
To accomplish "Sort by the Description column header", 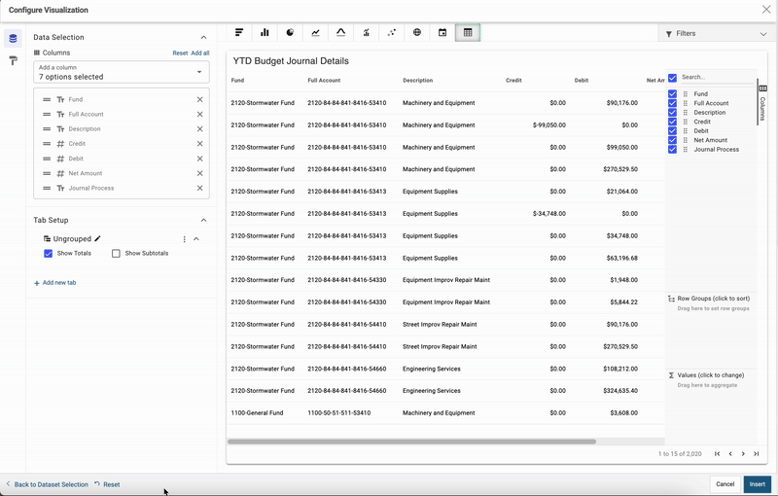I will 418,81.
